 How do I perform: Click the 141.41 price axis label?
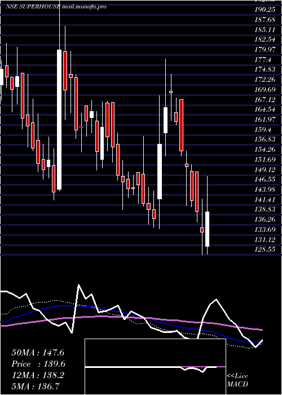(266, 200)
